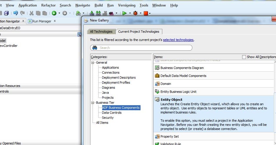Click the Property Set item icon
This screenshot has height=145, width=276.
(157, 136)
